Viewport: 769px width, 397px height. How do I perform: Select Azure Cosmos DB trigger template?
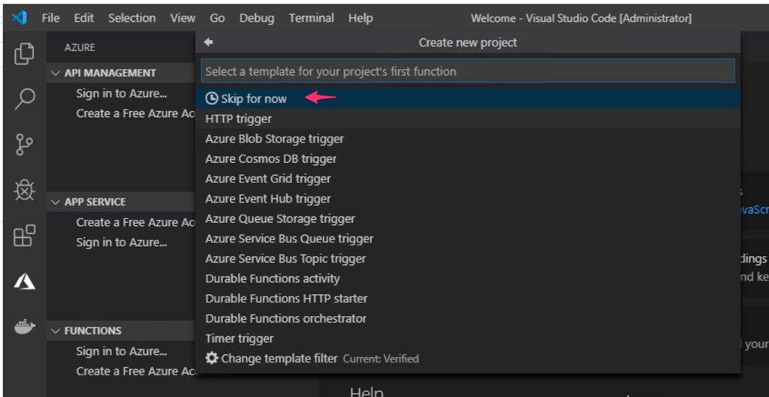[x=270, y=159]
